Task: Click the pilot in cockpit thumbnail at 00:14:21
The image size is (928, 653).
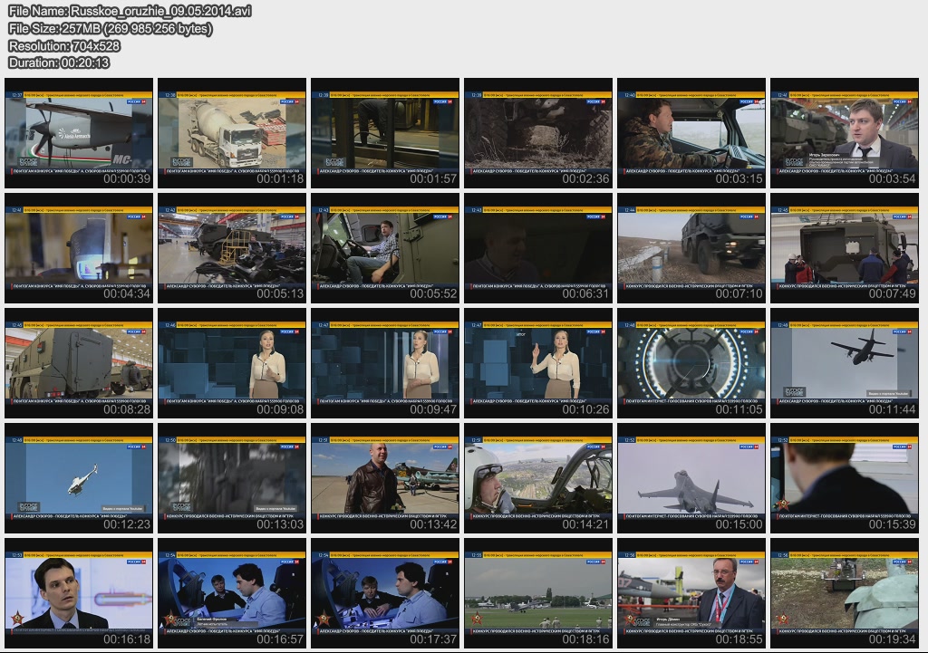Action: [538, 478]
